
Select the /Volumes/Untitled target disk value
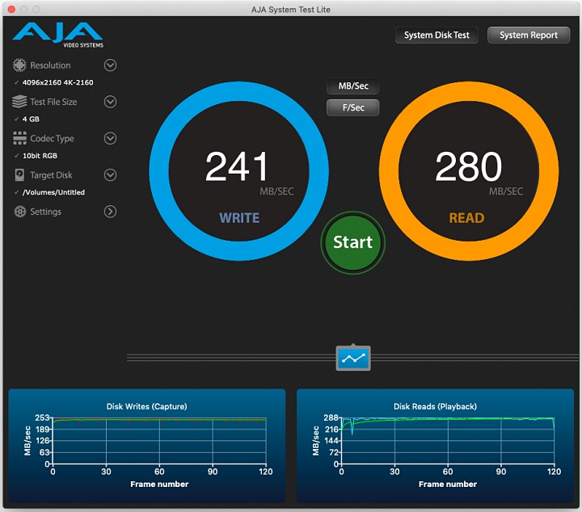point(54,192)
